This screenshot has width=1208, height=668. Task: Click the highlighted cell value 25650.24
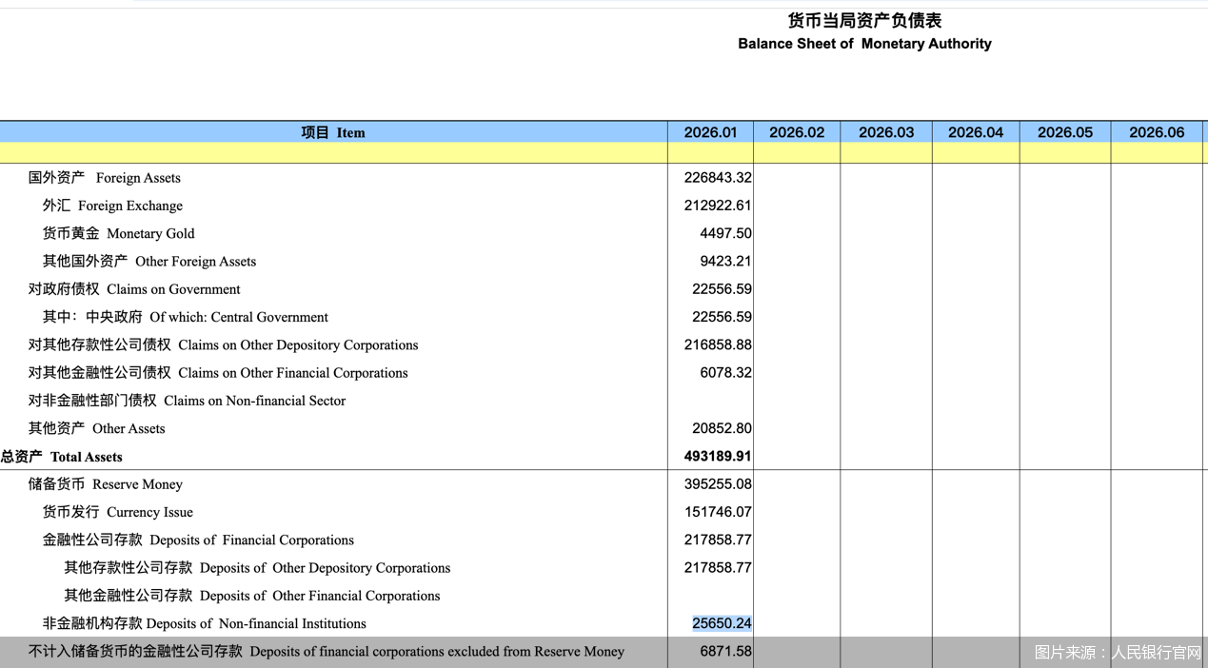(722, 623)
